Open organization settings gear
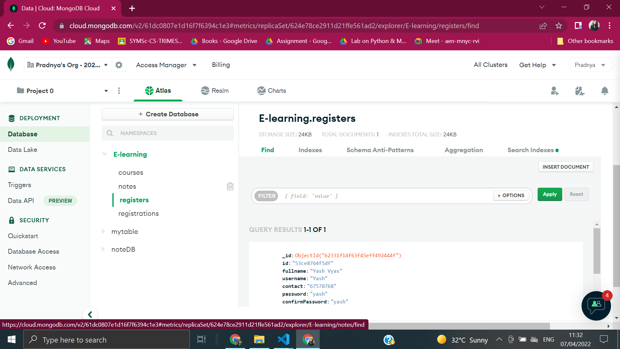 119,65
